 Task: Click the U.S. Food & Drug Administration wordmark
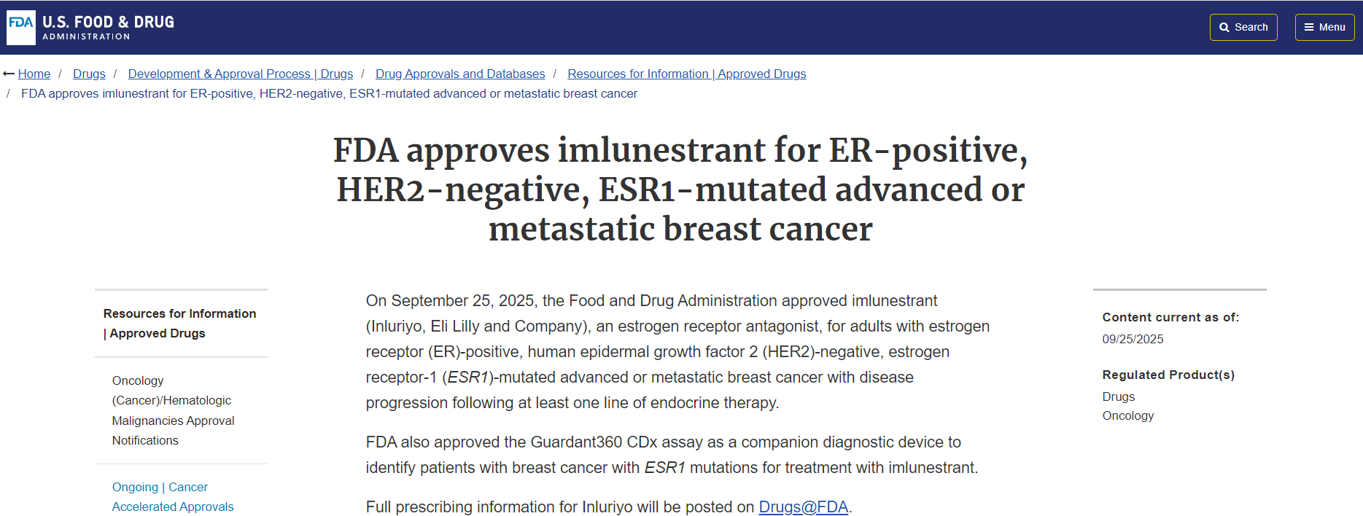coord(108,27)
